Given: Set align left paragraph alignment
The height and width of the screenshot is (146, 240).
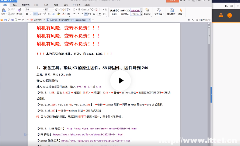Looking at the screenshot, I should pos(74,14).
